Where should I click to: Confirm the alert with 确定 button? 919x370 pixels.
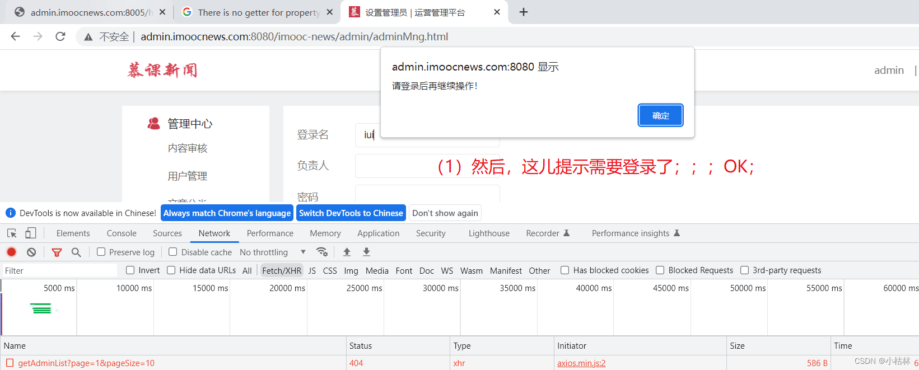pyautogui.click(x=660, y=115)
